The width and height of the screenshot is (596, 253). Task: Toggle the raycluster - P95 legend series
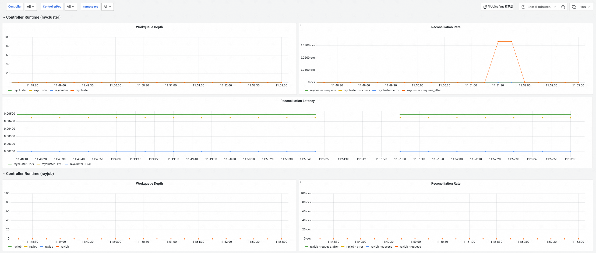52,164
